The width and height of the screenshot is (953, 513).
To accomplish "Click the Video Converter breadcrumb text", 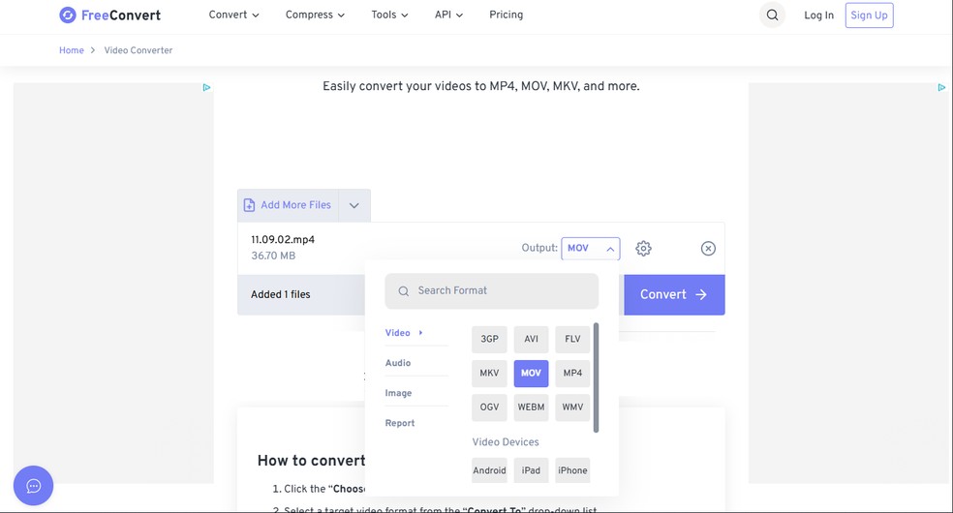I will point(138,50).
